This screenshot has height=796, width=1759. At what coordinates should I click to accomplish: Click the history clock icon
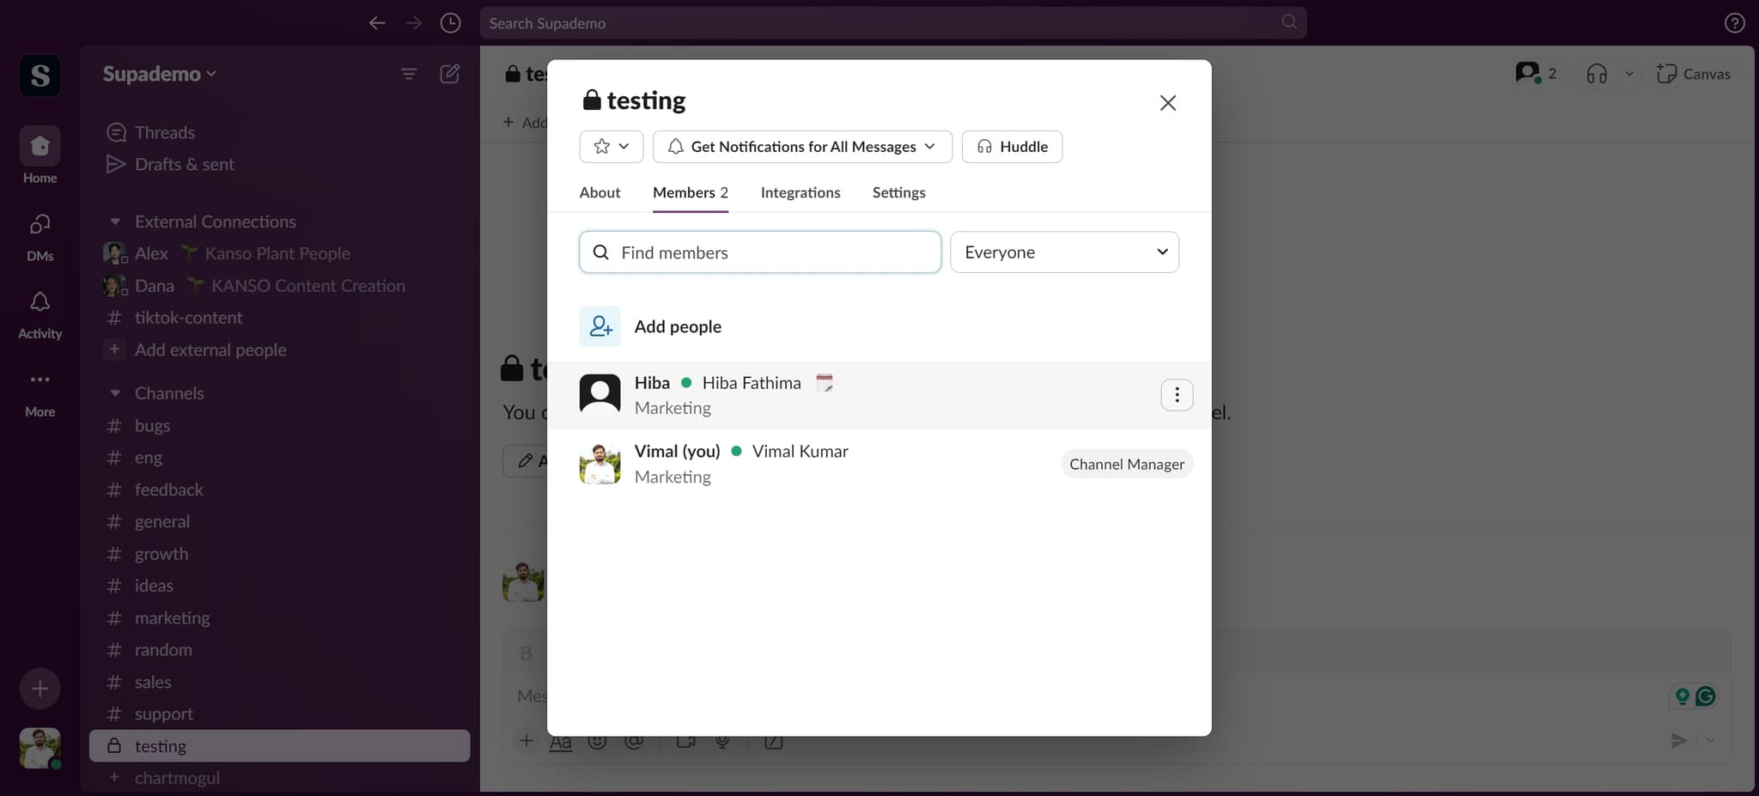click(x=450, y=23)
